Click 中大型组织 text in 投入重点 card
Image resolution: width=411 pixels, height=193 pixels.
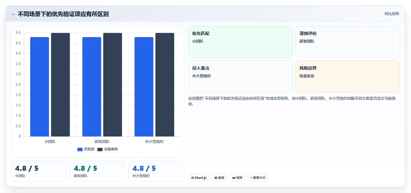coord(202,76)
